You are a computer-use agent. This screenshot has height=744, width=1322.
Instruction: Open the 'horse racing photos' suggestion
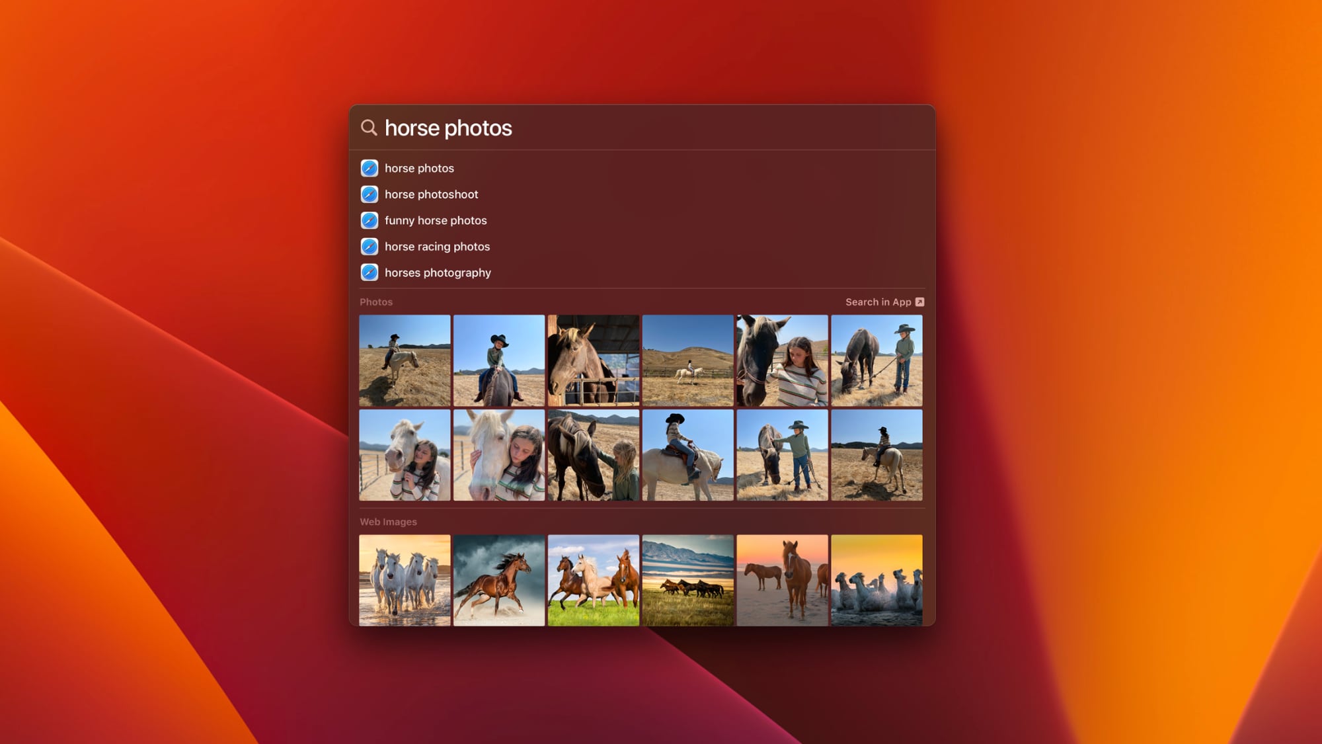(x=437, y=246)
